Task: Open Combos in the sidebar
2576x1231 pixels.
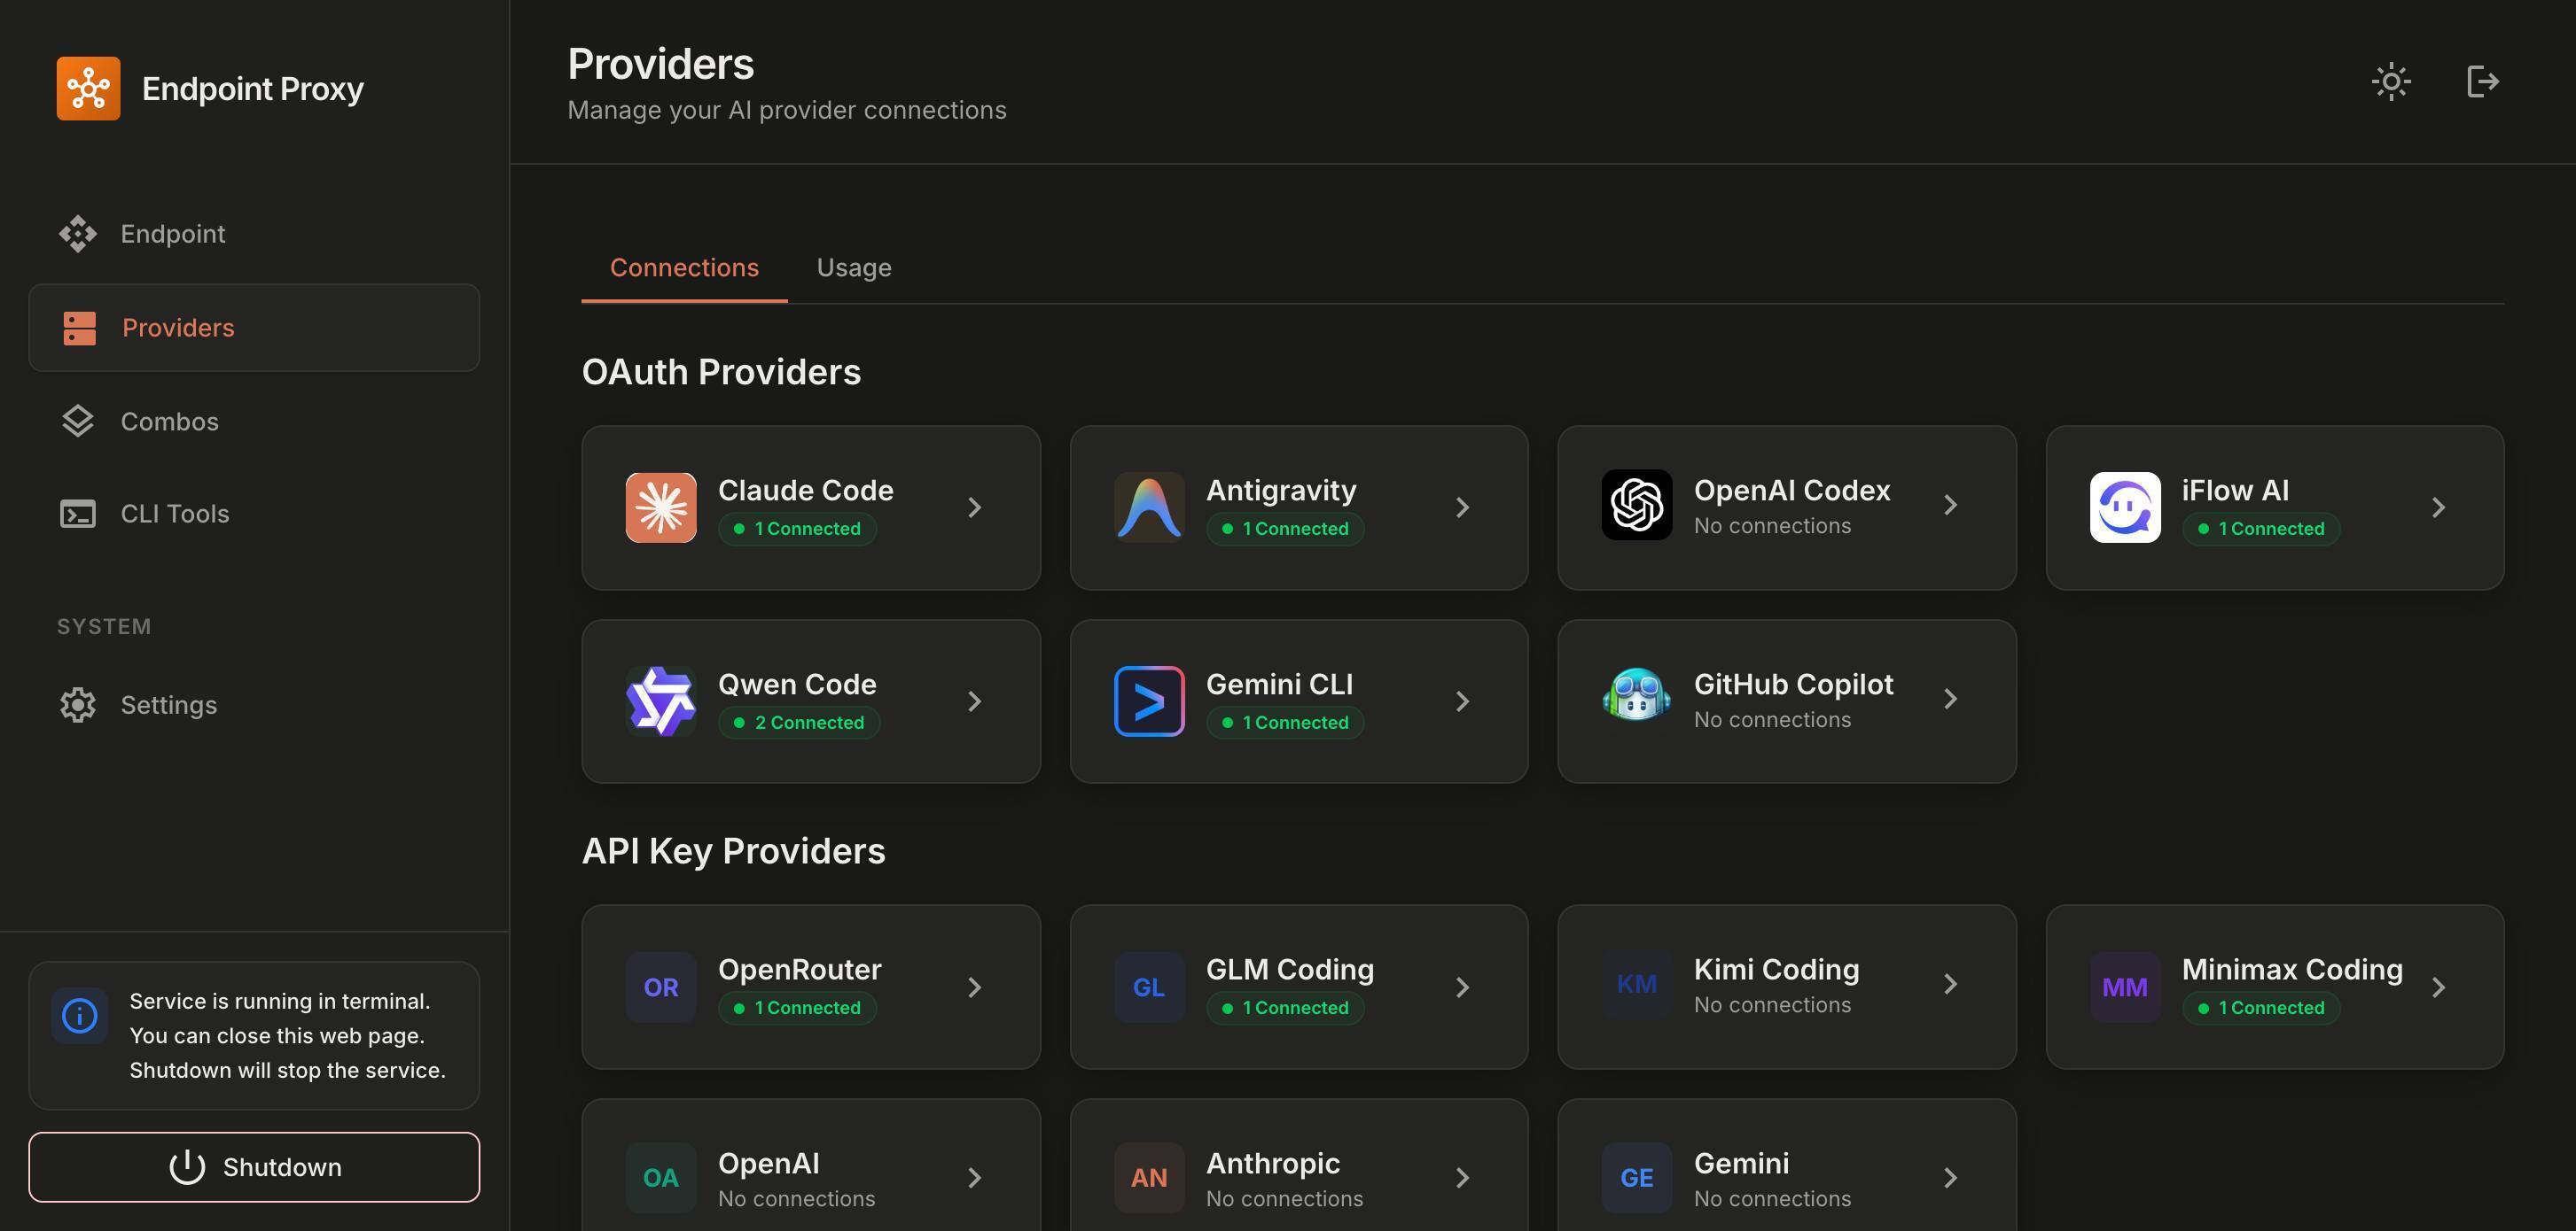Action: pos(169,422)
